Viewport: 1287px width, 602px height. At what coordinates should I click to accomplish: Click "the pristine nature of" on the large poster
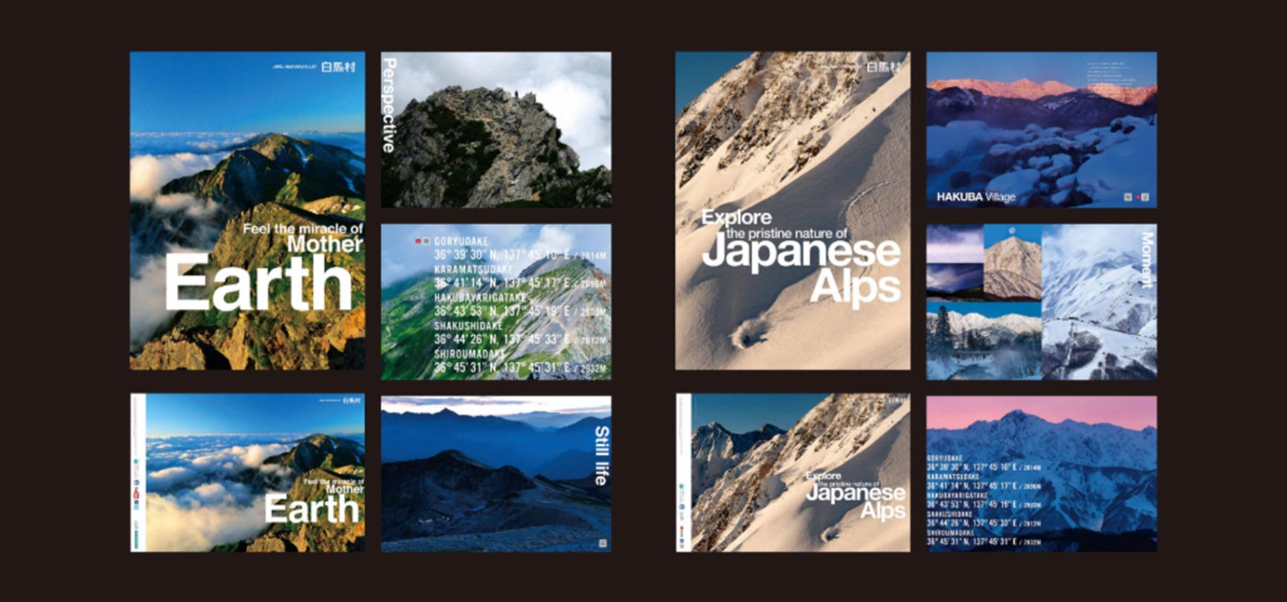click(787, 233)
